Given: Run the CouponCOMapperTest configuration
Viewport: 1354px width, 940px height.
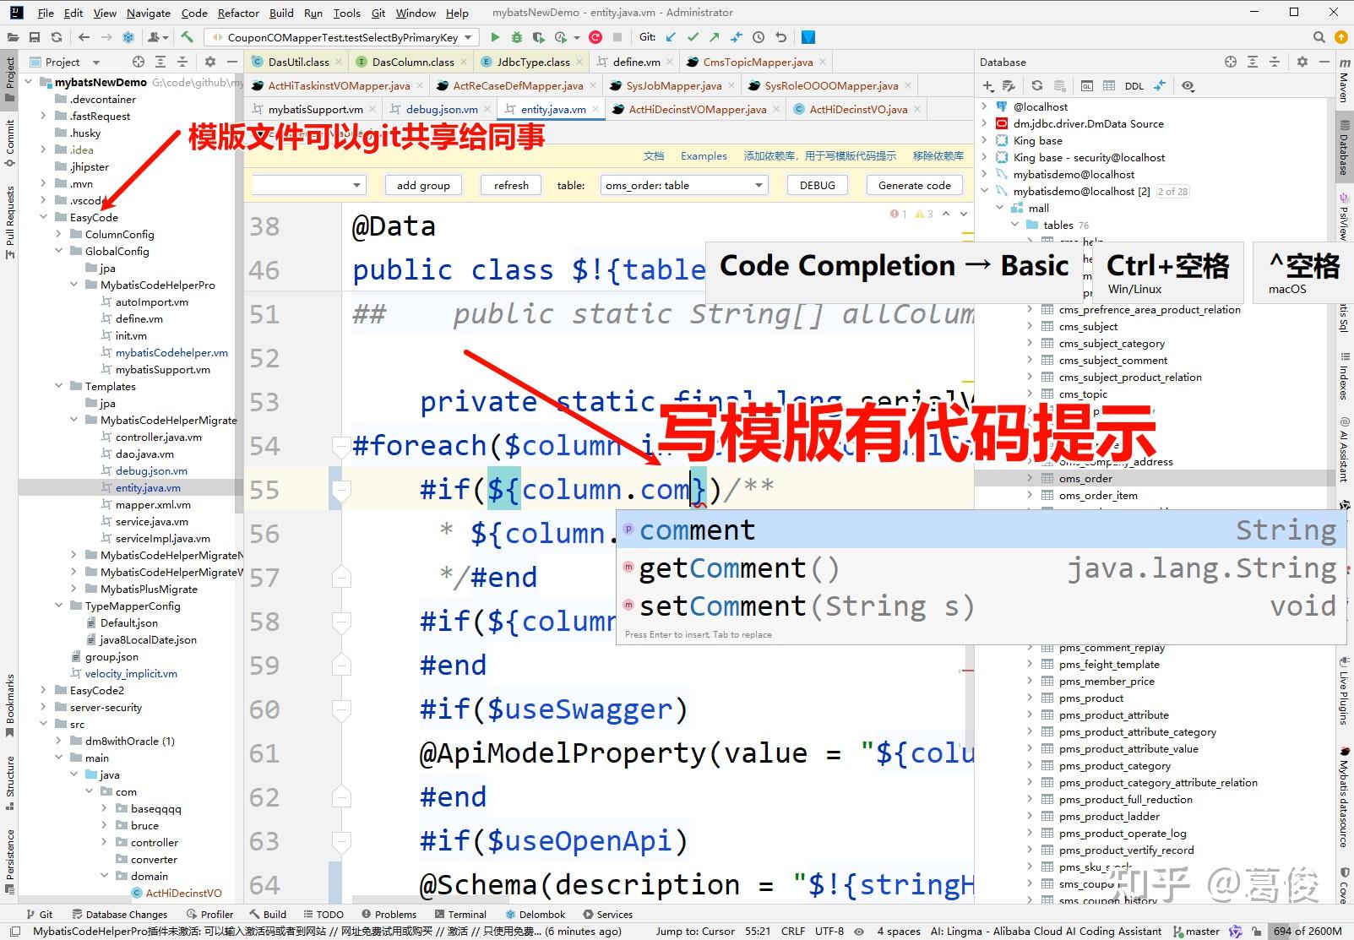Looking at the screenshot, I should [495, 37].
